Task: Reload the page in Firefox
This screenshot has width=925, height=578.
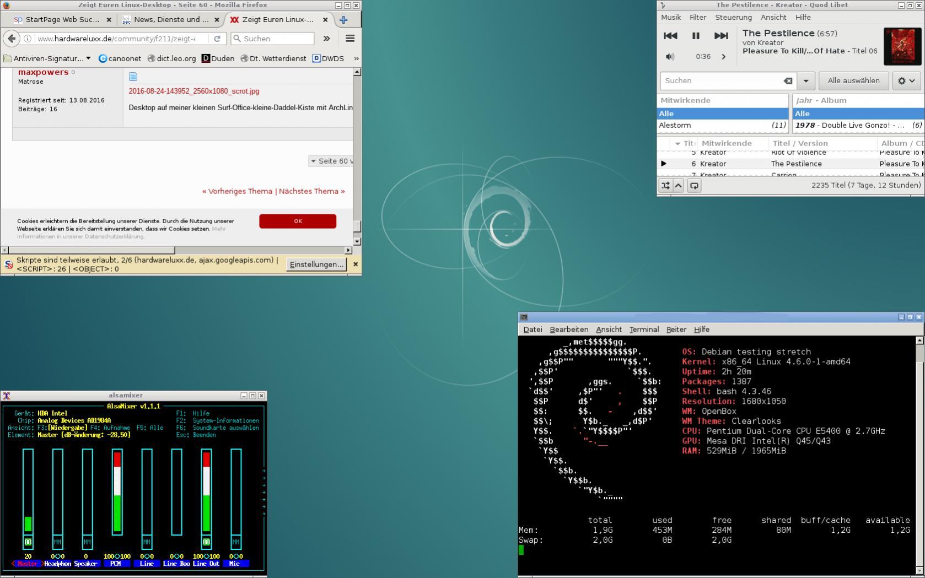Action: coord(217,39)
